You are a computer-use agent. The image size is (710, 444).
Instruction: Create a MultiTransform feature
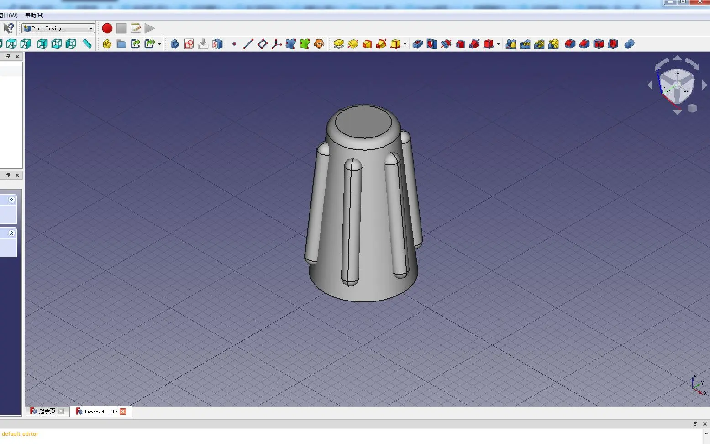(x=553, y=44)
